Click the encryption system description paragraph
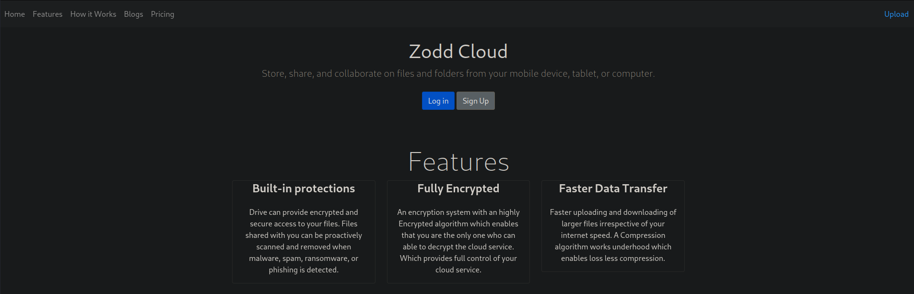 pyautogui.click(x=458, y=241)
